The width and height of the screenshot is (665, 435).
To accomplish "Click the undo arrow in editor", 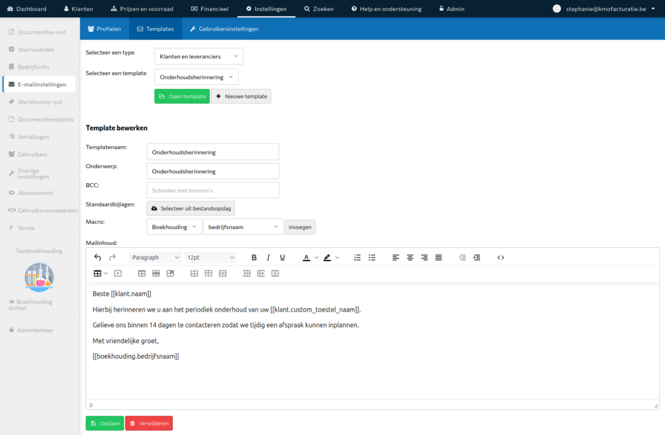I will click(x=97, y=257).
